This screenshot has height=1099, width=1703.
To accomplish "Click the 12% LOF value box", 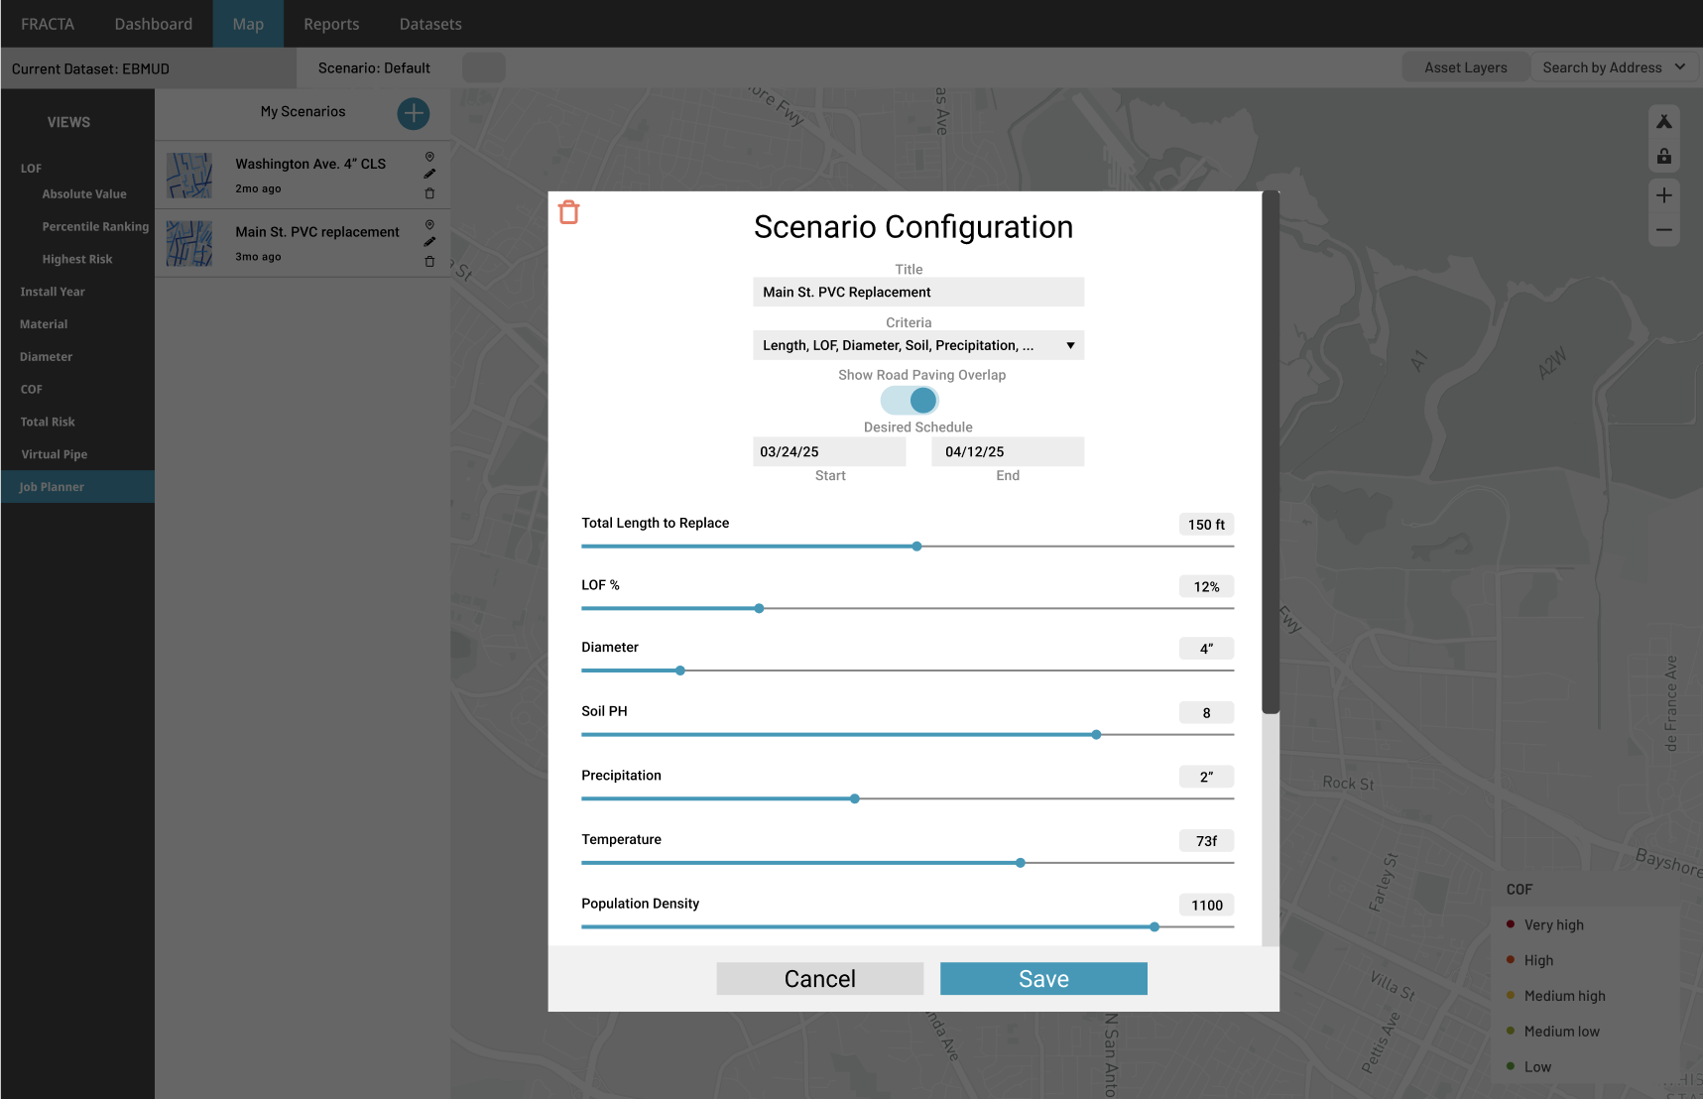I will click(1206, 587).
